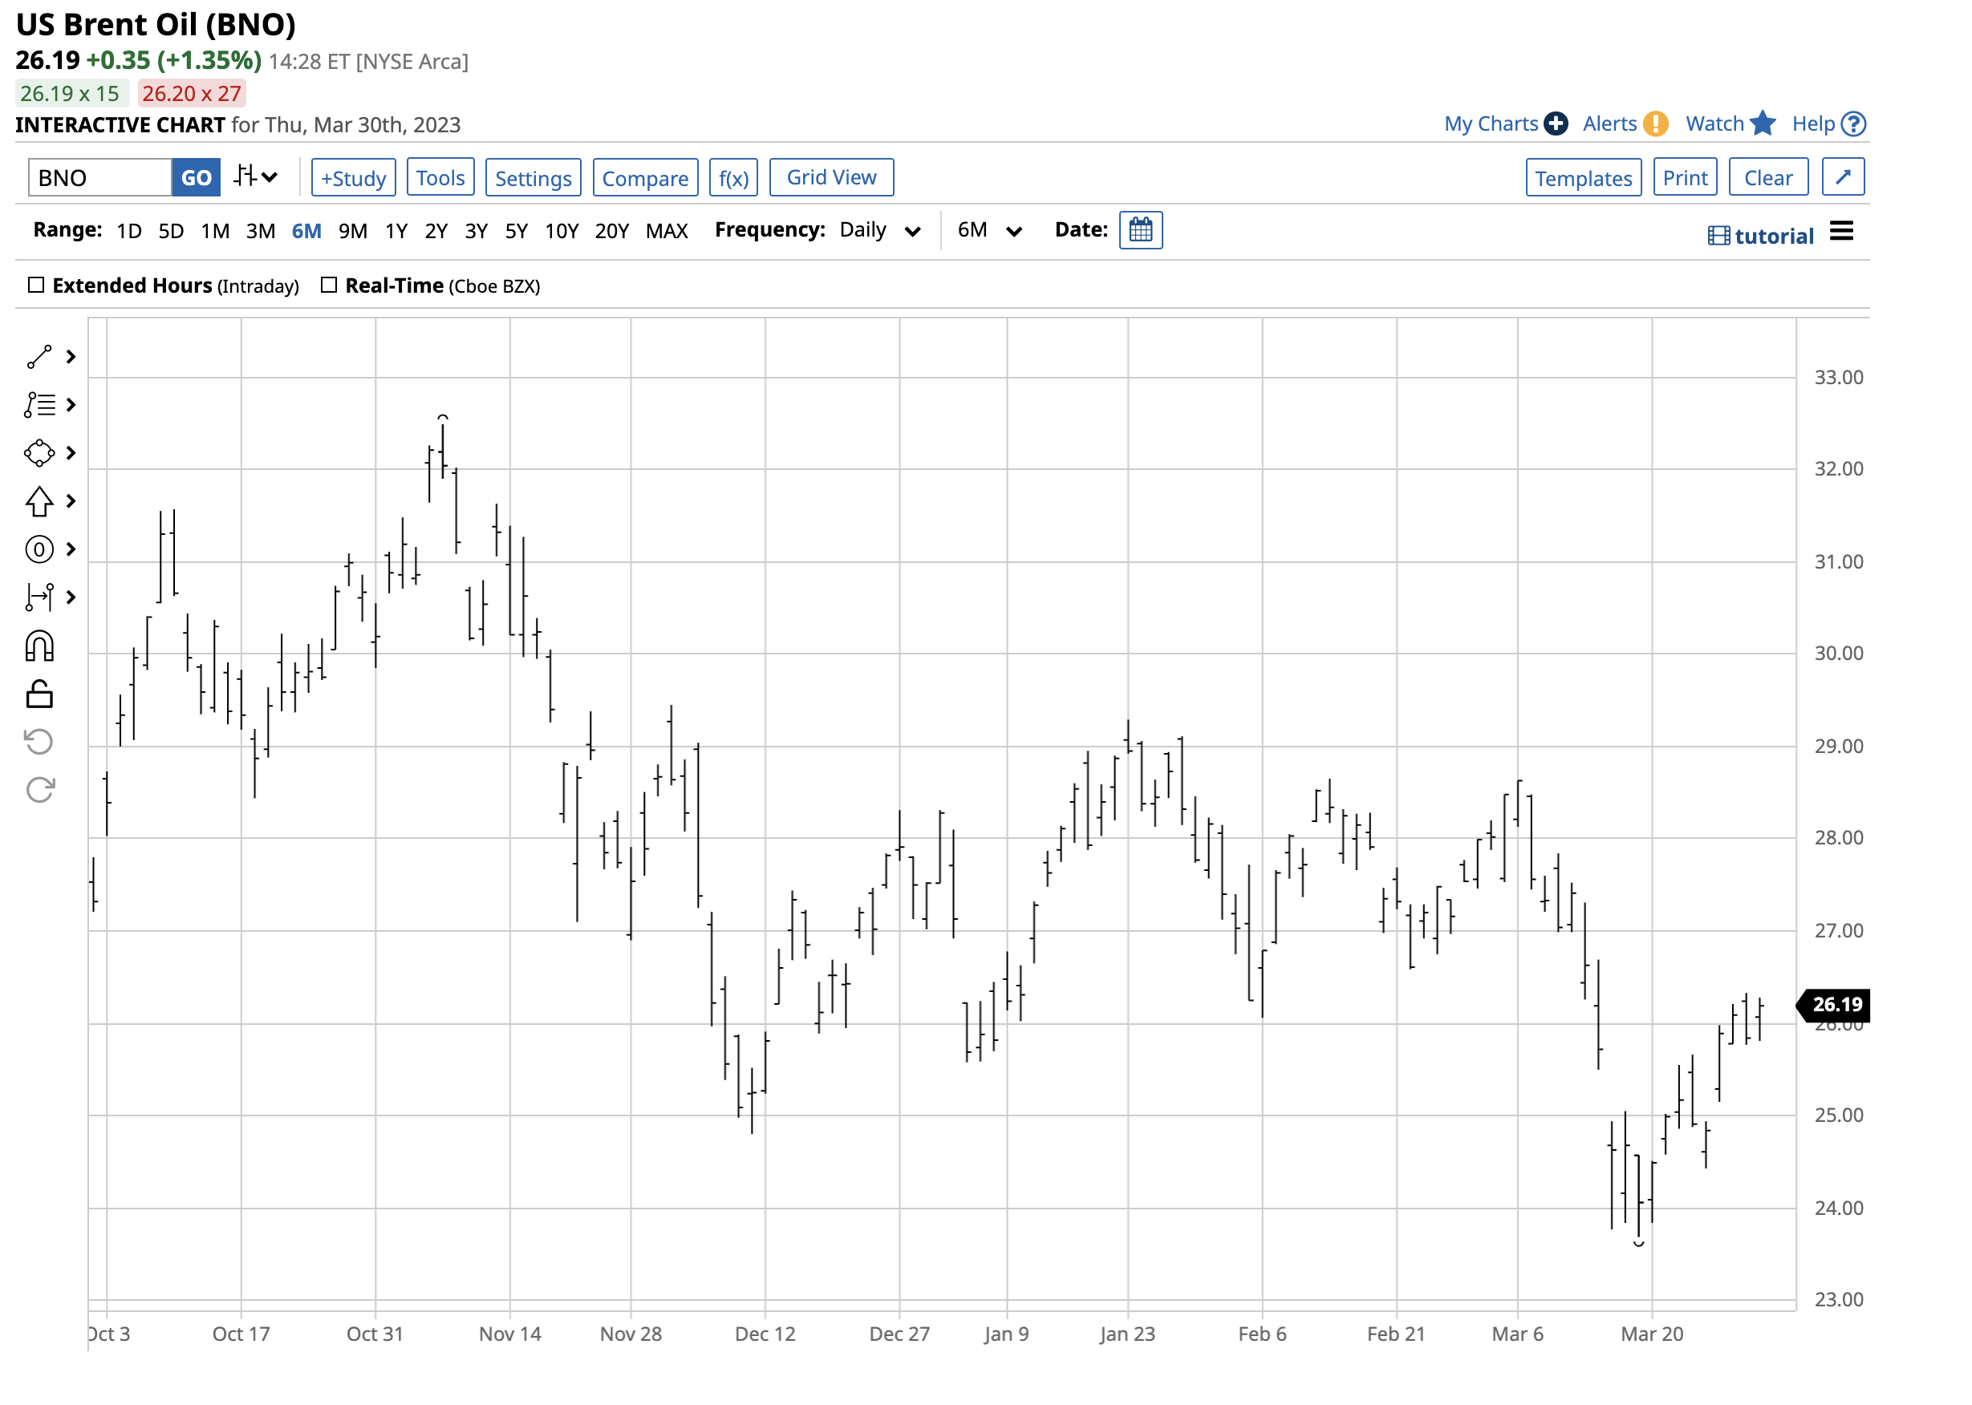Select the up arrow annotation tool
This screenshot has height=1405, width=1972.
coord(40,502)
